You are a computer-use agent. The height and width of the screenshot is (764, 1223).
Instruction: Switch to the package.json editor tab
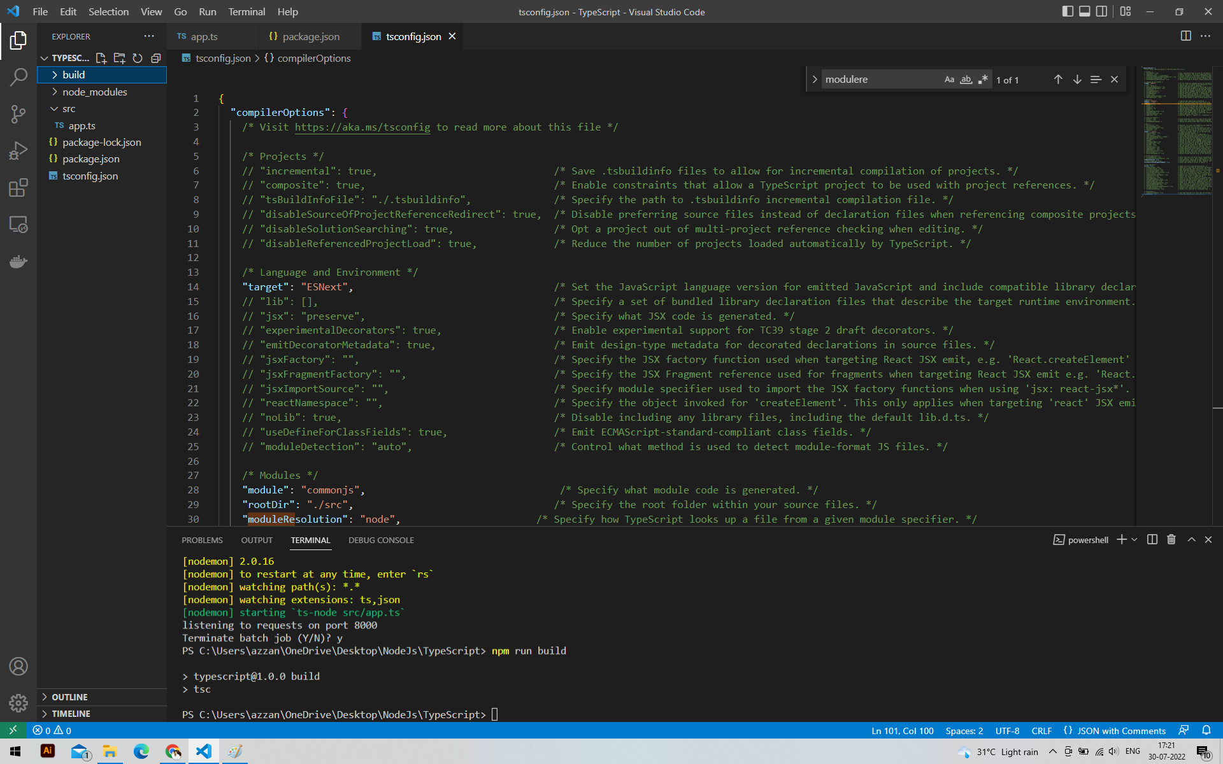point(310,36)
